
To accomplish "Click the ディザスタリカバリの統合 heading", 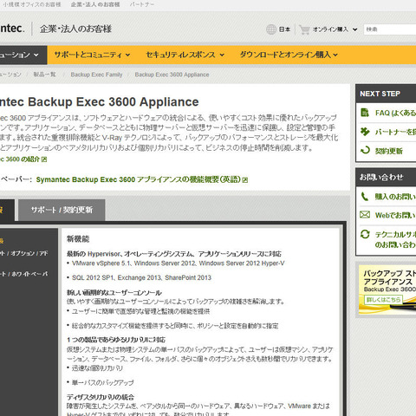I will (x=101, y=397).
